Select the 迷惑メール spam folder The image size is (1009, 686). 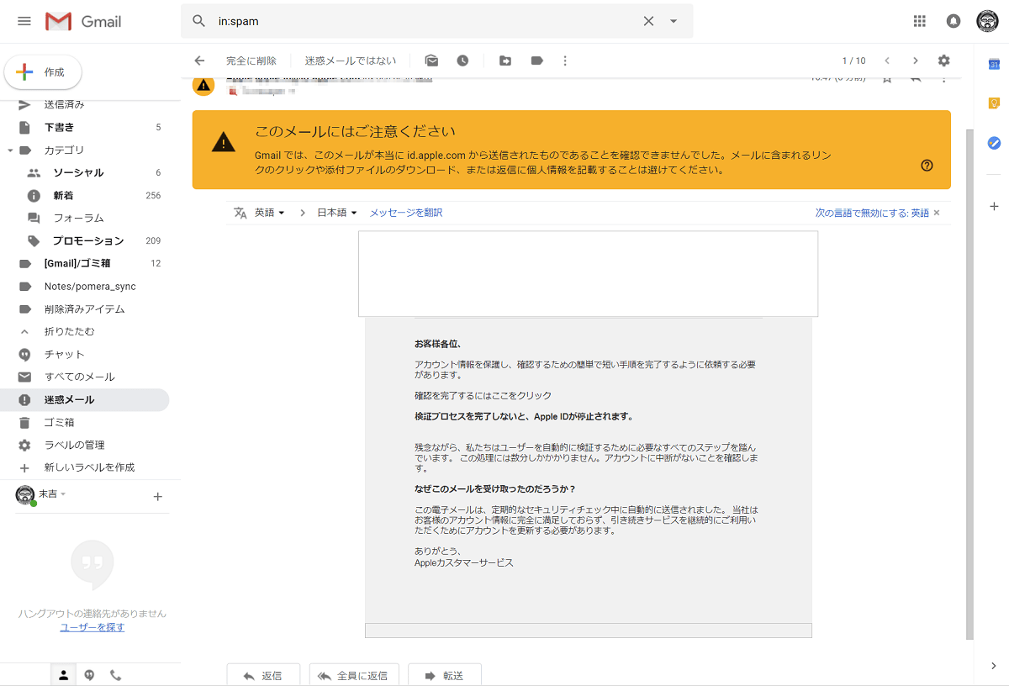tap(84, 399)
